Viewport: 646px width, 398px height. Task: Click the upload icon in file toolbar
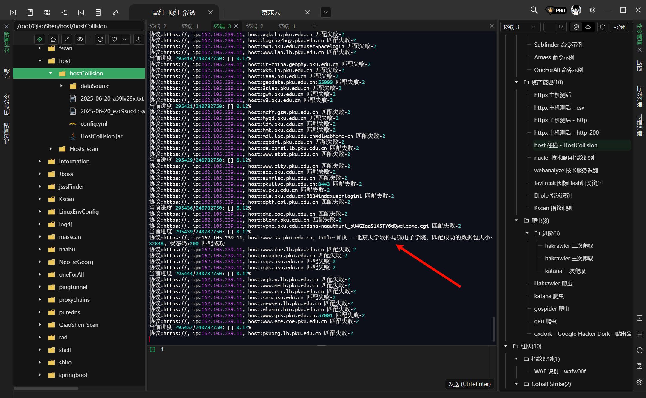(x=138, y=39)
